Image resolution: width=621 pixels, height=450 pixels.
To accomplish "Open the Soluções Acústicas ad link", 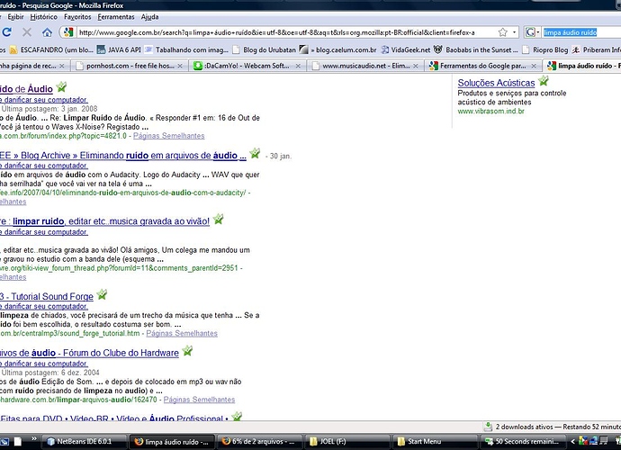I will tap(496, 83).
